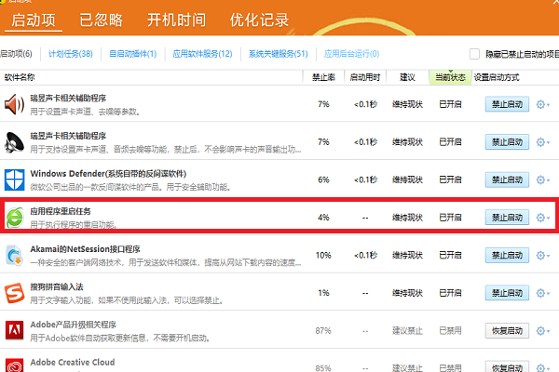Image resolution: width=559 pixels, height=372 pixels.
Task: Open the gear dropdown for Windows Defender
Action: pyautogui.click(x=543, y=179)
